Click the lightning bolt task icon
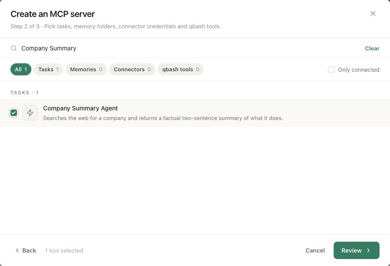Image resolution: width=390 pixels, height=266 pixels. [30, 113]
